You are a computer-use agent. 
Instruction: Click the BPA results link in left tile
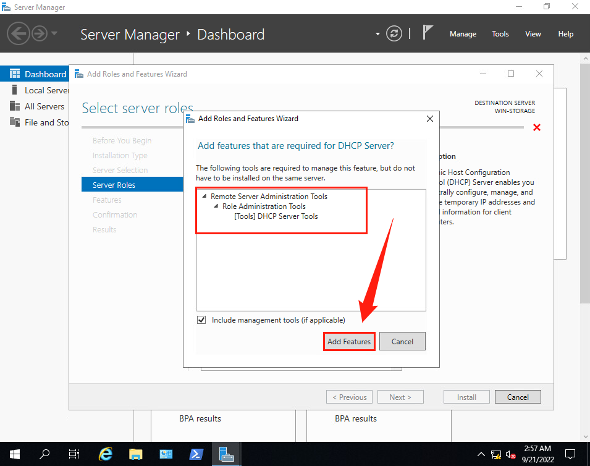(200, 418)
